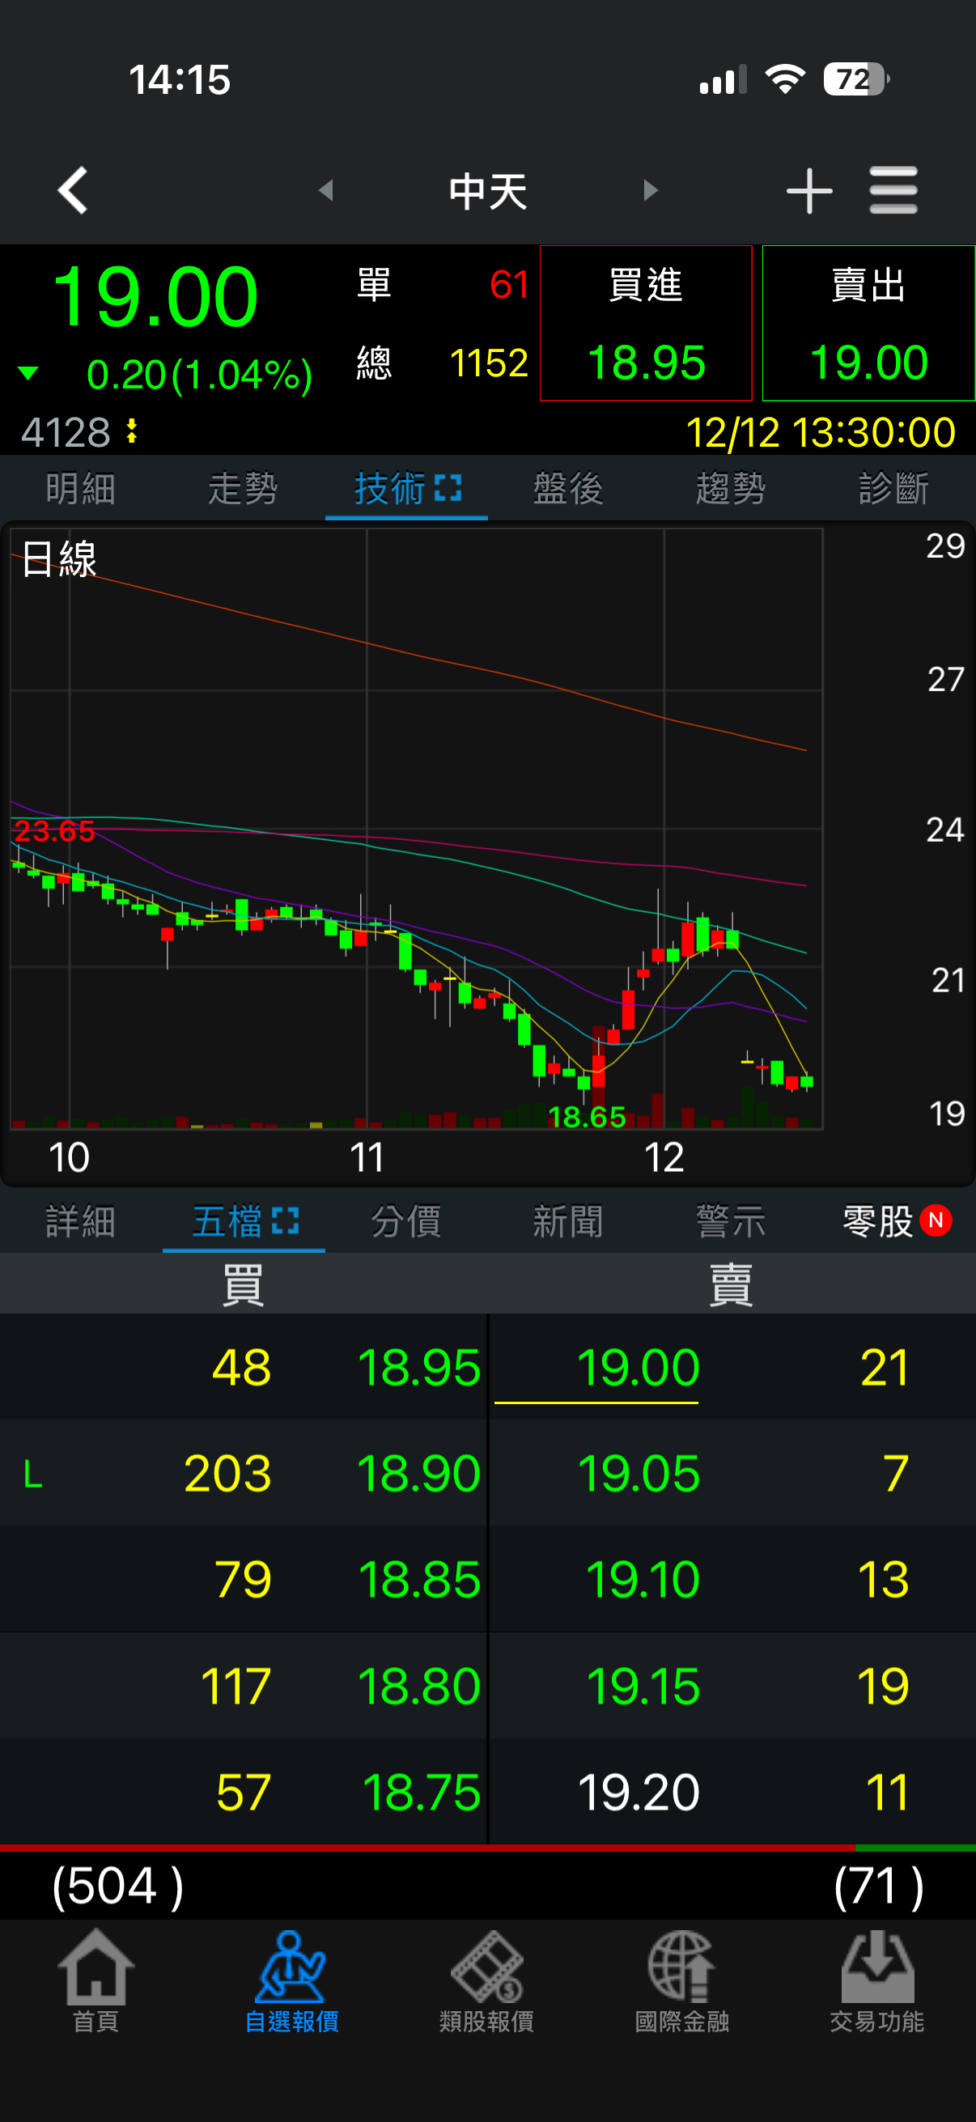Tap the 23.65 high label on chart
Viewport: 976px width, 2122px height.
[54, 830]
